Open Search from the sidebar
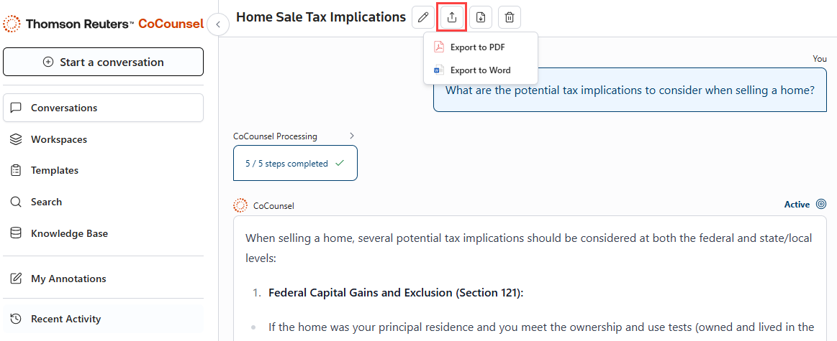837x341 pixels. [x=46, y=202]
